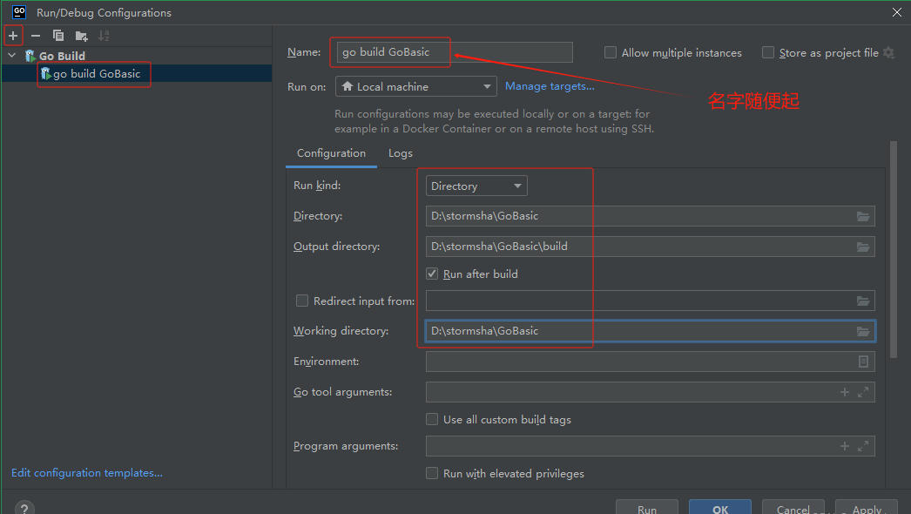
Task: Uncheck Run after build checkbox
Action: pyautogui.click(x=432, y=274)
